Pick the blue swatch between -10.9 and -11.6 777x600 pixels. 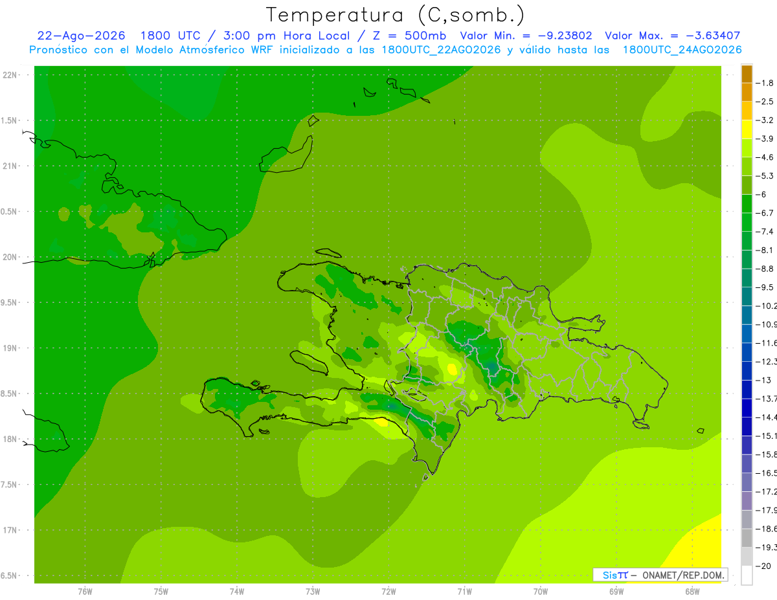tap(747, 334)
